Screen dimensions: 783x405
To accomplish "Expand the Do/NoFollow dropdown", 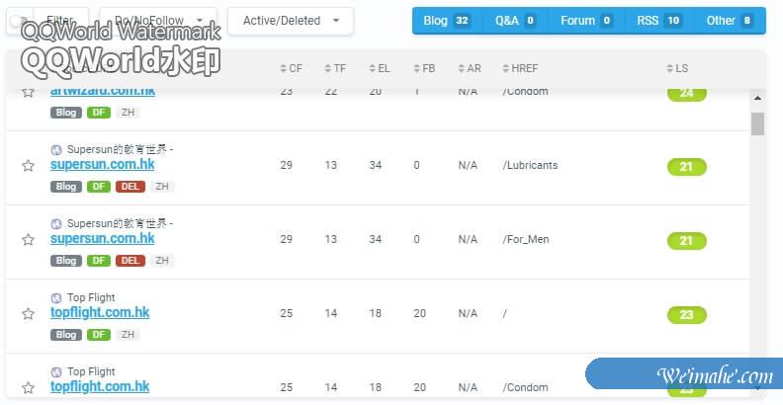I will point(158,20).
